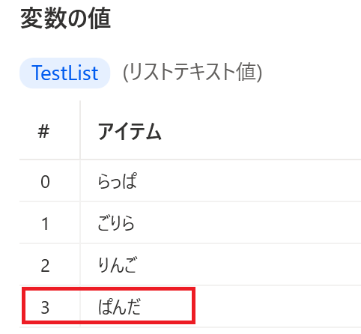Click empty space right of ごりら row

249,222
